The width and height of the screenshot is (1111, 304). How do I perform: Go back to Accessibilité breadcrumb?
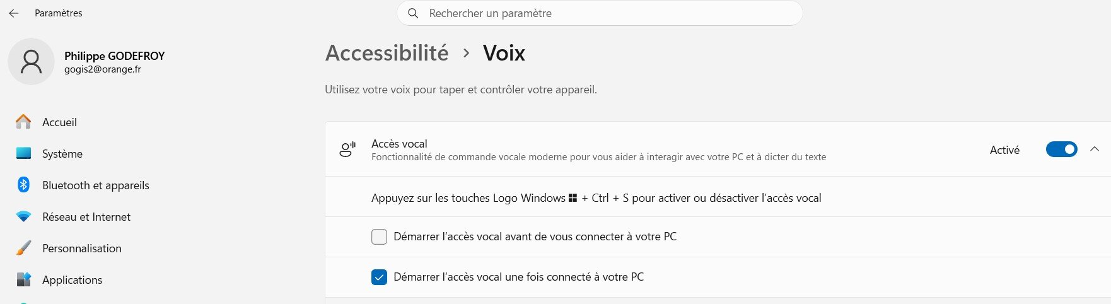[387, 53]
